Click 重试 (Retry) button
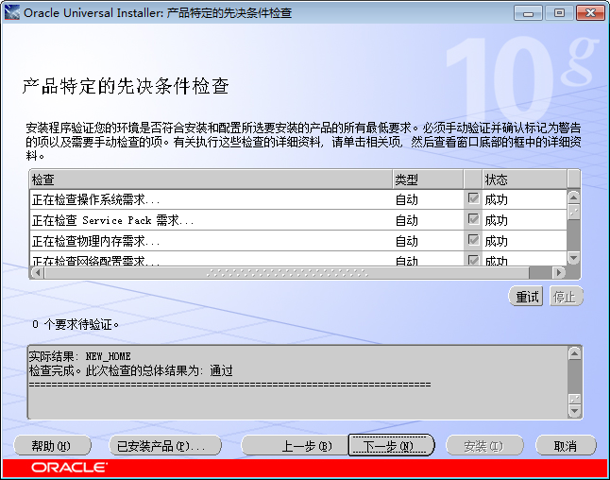 tap(527, 297)
